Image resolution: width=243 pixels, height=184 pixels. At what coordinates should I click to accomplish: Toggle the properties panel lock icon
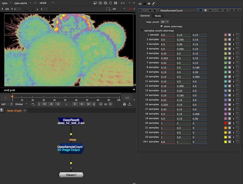coord(144,4)
